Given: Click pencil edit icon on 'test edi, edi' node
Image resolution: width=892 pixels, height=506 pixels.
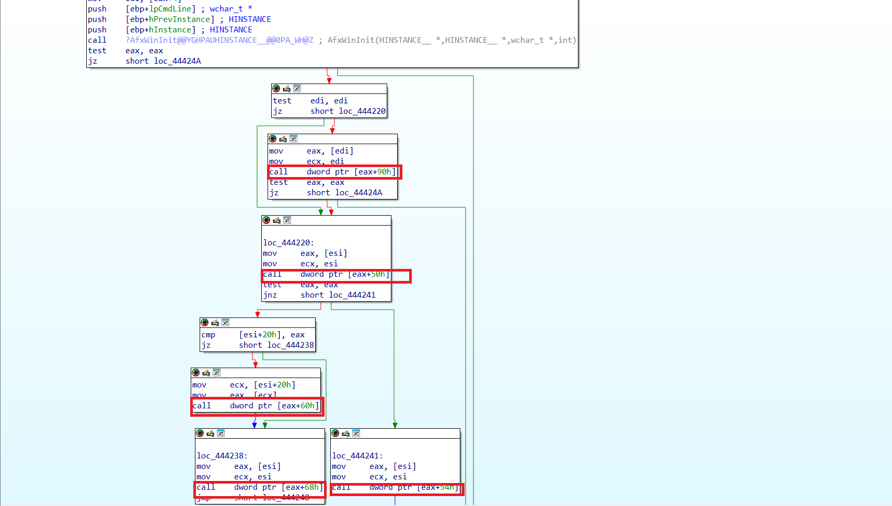Looking at the screenshot, I should click(286, 89).
